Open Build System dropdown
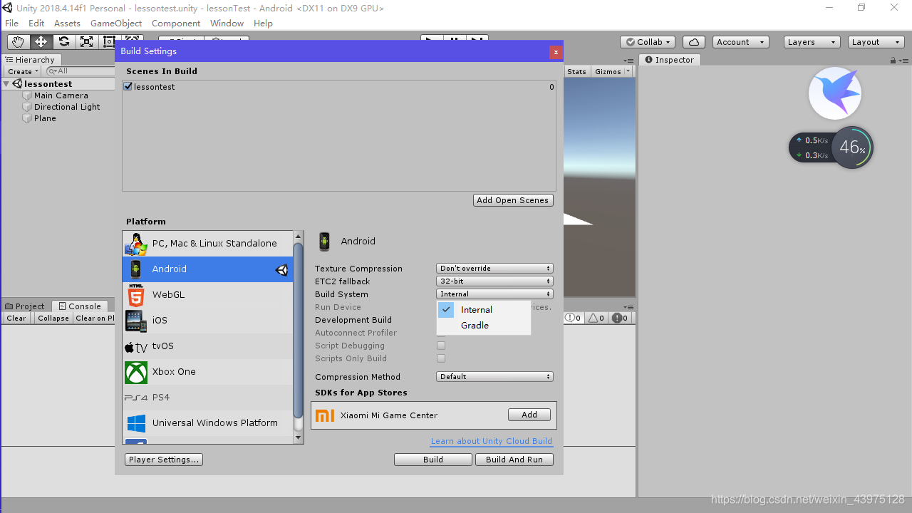Screen dimensions: 912x513 point(494,294)
